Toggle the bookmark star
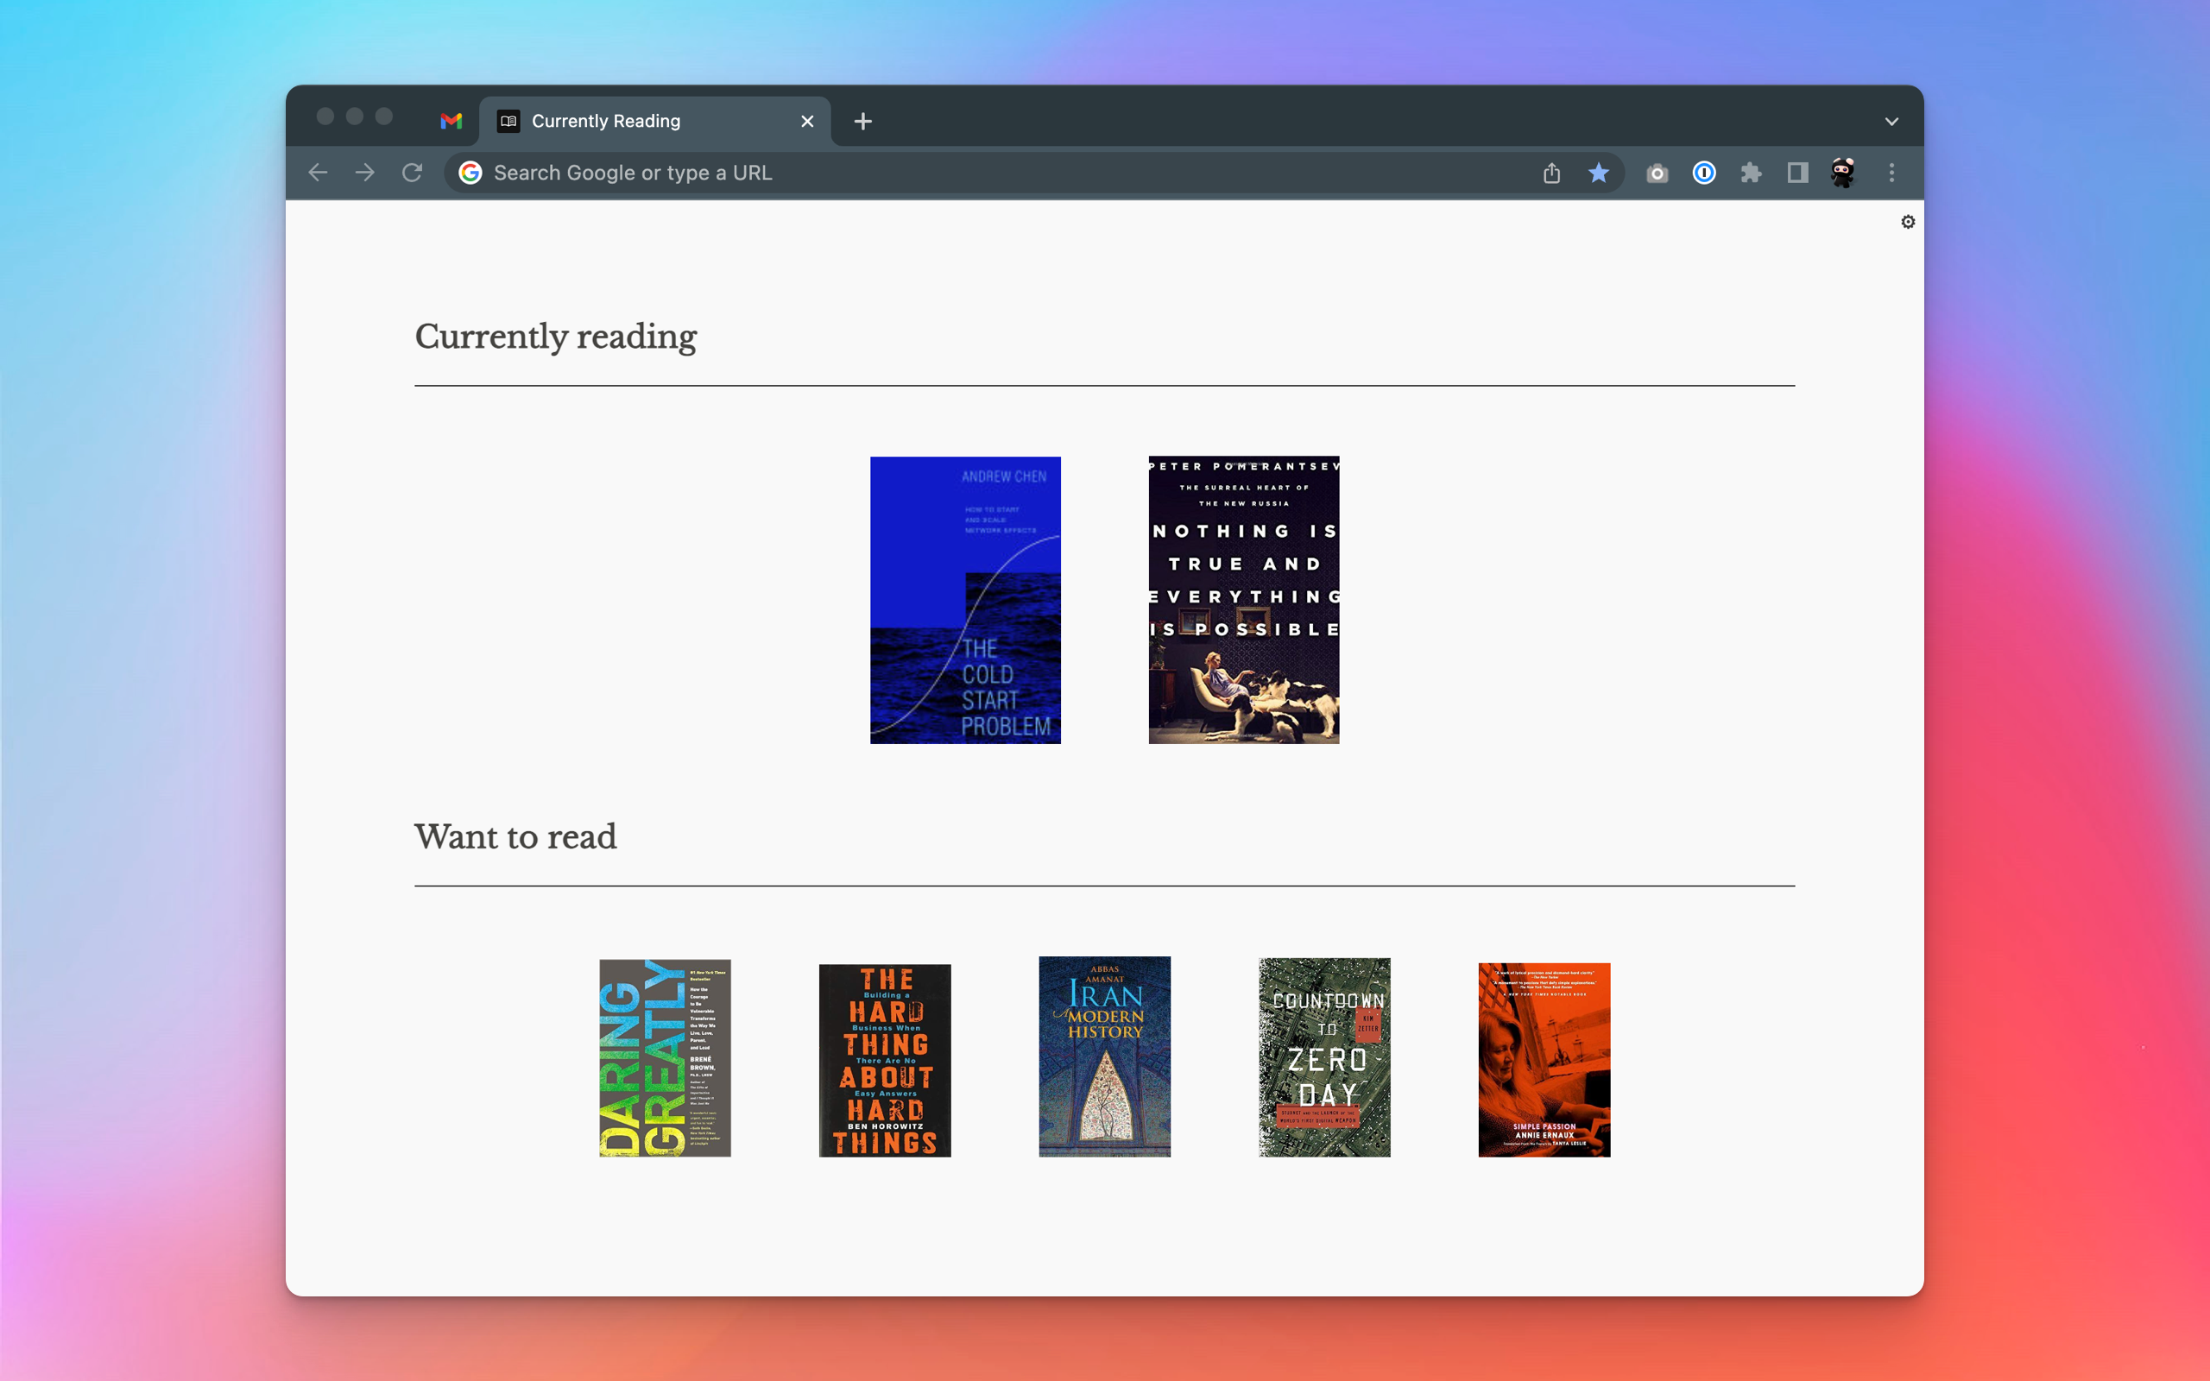 tap(1598, 173)
